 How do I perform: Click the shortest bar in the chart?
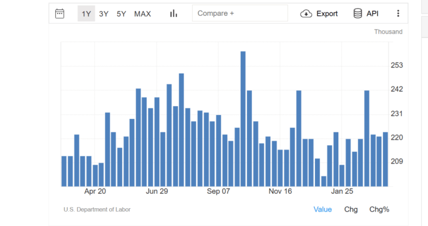coord(324,181)
